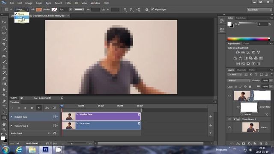
Task: Open path operations in options bar
Action: click(x=125, y=9)
